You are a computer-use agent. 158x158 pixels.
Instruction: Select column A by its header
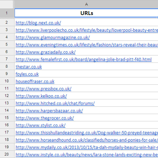point(86,4)
